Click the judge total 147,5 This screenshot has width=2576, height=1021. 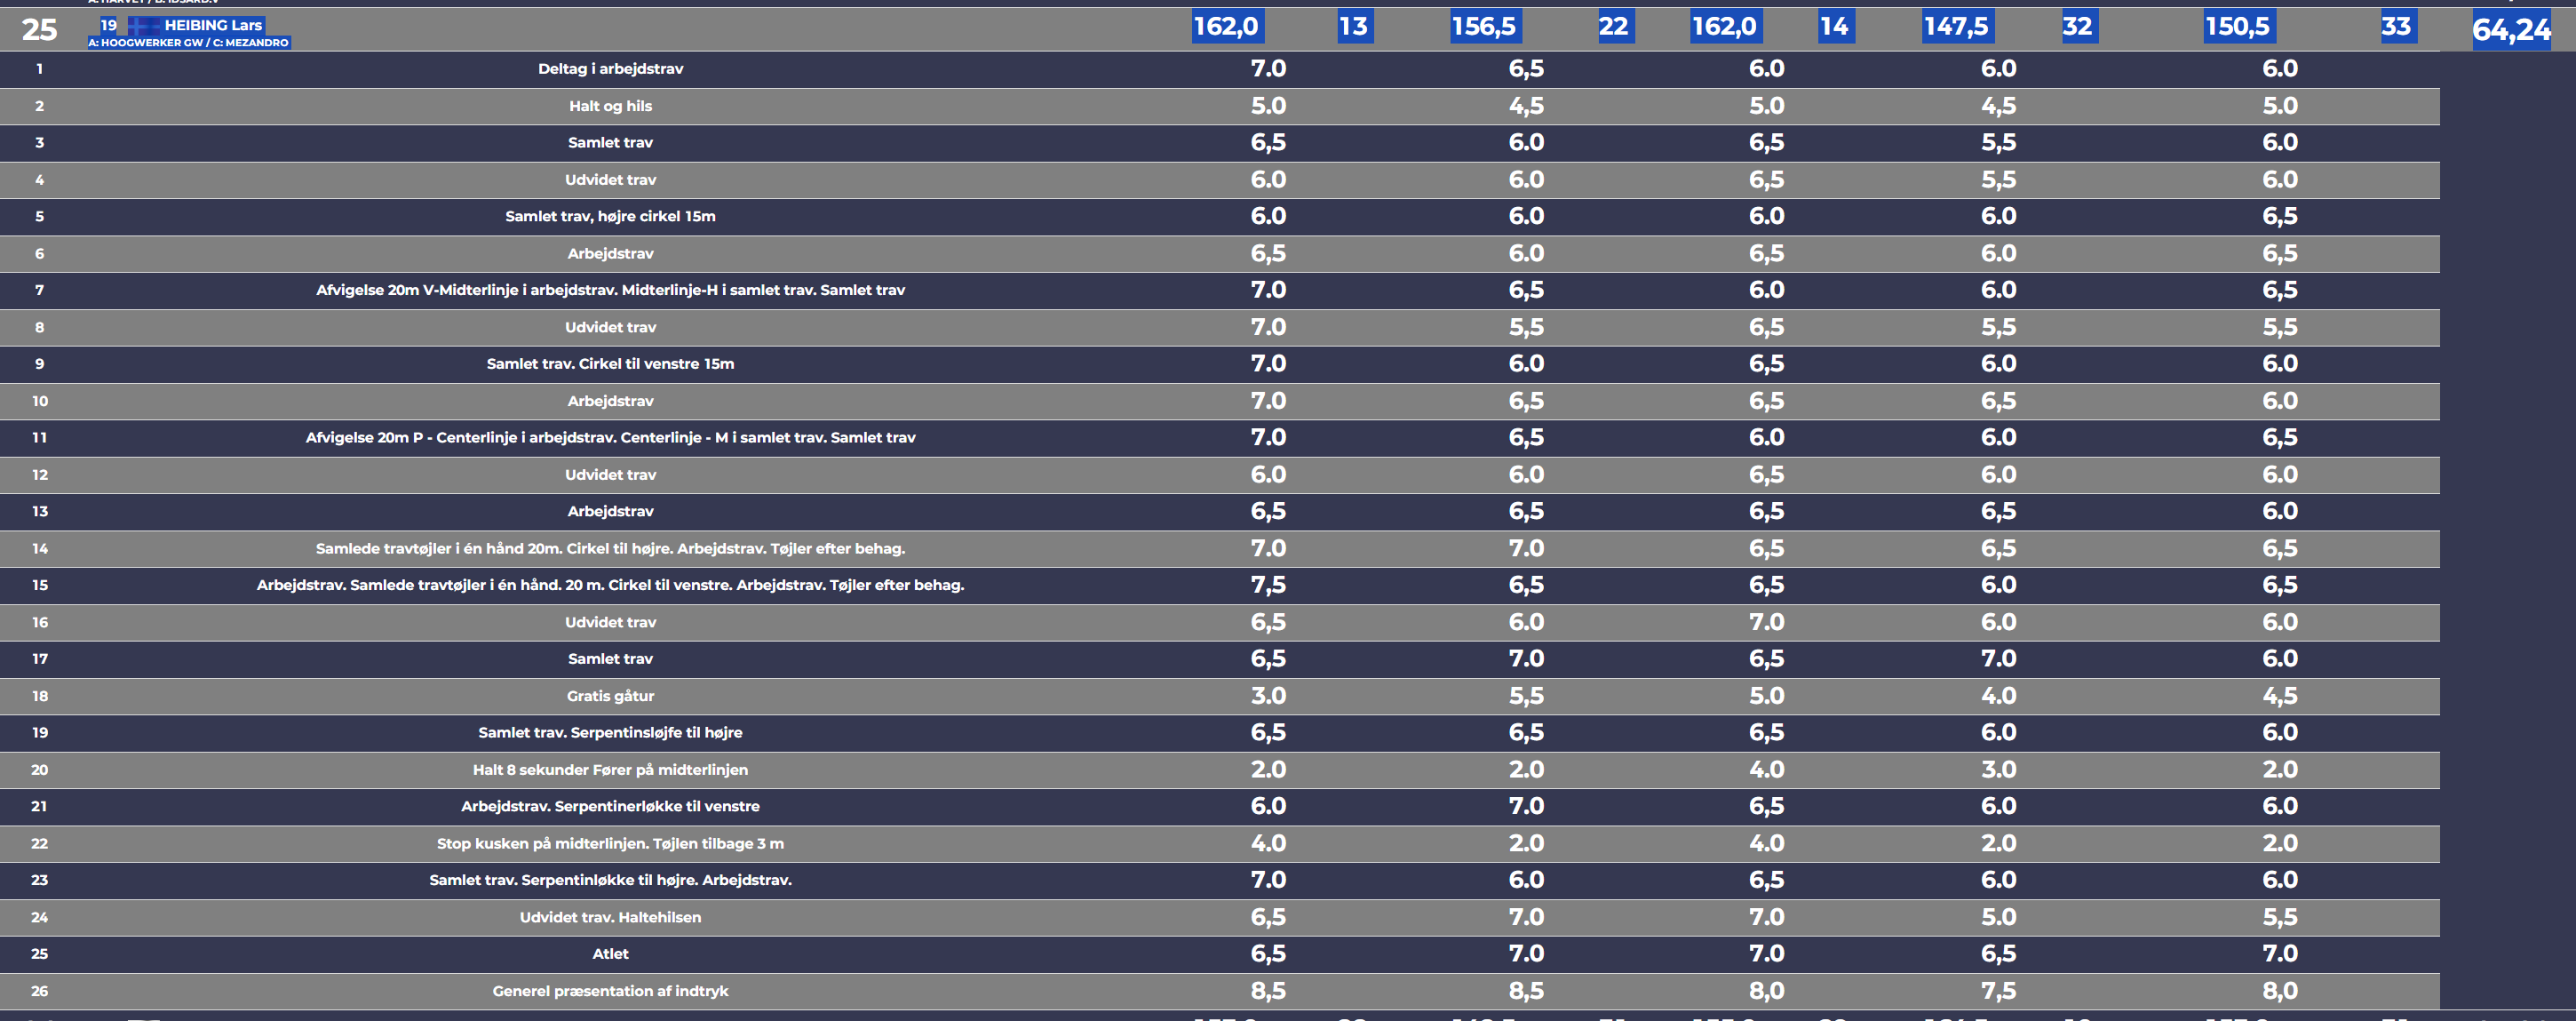point(1957,27)
